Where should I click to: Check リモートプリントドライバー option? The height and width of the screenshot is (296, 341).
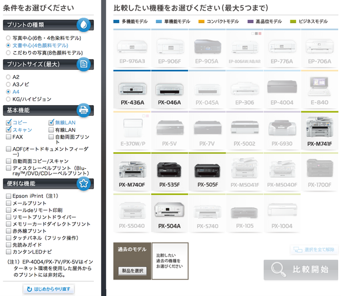[9, 217]
